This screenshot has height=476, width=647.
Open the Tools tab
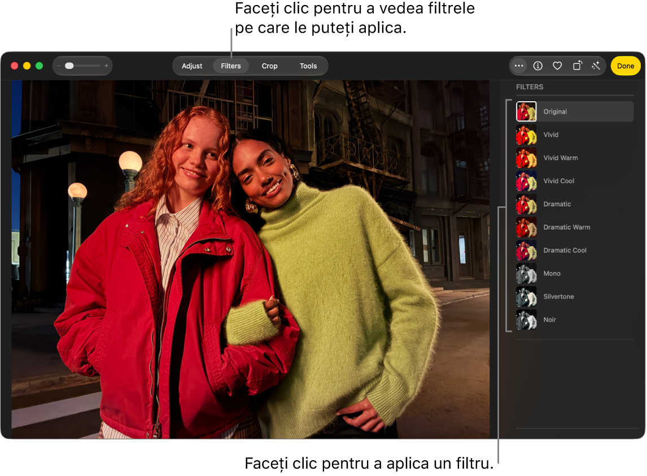308,66
